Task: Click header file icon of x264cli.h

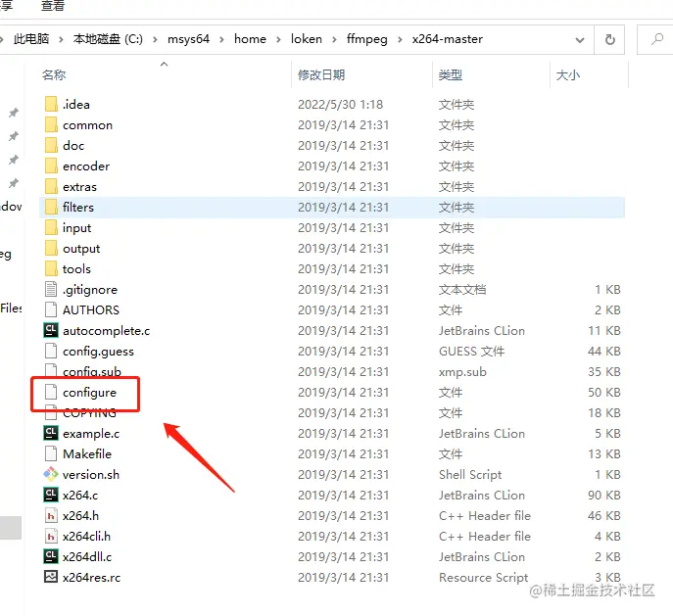Action: [51, 536]
